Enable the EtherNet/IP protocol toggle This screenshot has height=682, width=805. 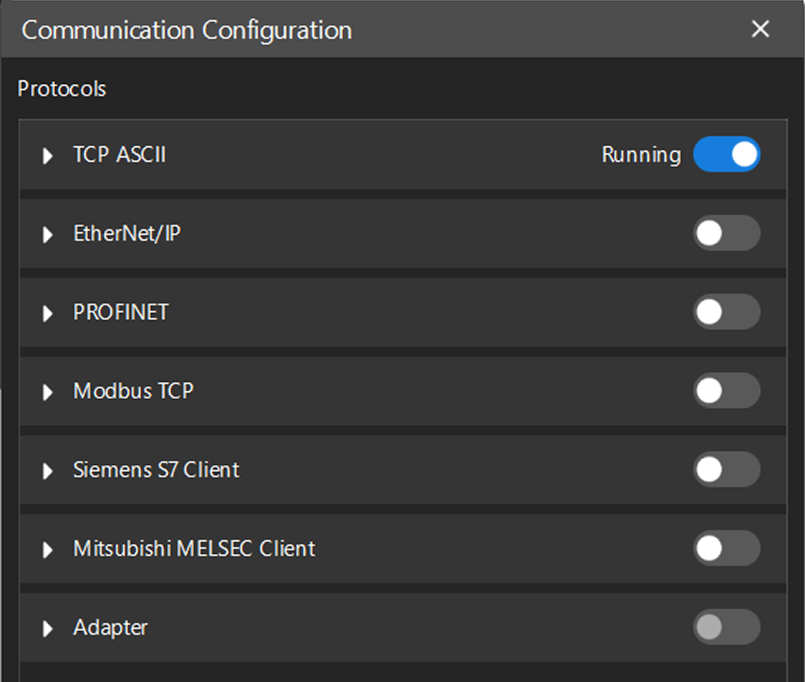tap(726, 234)
